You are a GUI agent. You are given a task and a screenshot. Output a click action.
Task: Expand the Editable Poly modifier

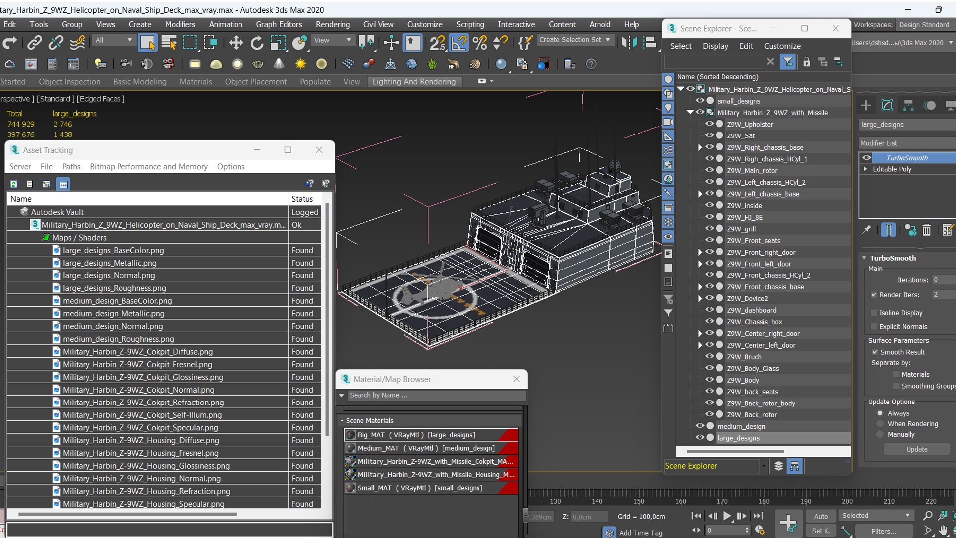[866, 169]
